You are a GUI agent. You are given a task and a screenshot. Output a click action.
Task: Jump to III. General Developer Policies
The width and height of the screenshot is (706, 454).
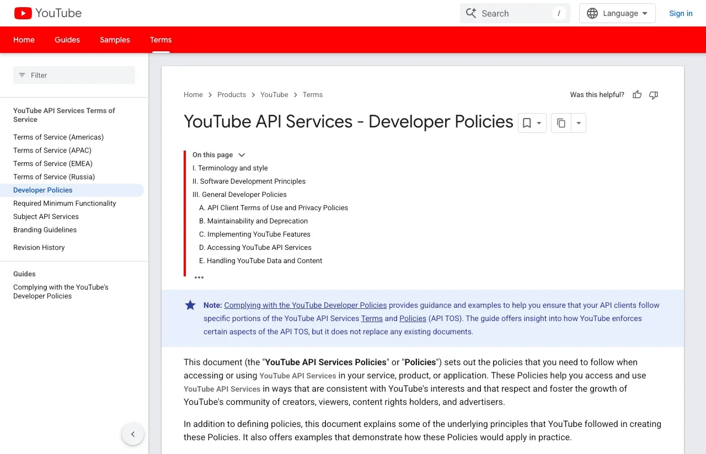pos(239,195)
